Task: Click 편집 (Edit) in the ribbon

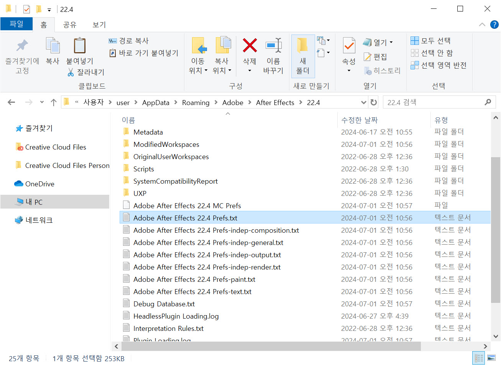Action: click(x=375, y=57)
